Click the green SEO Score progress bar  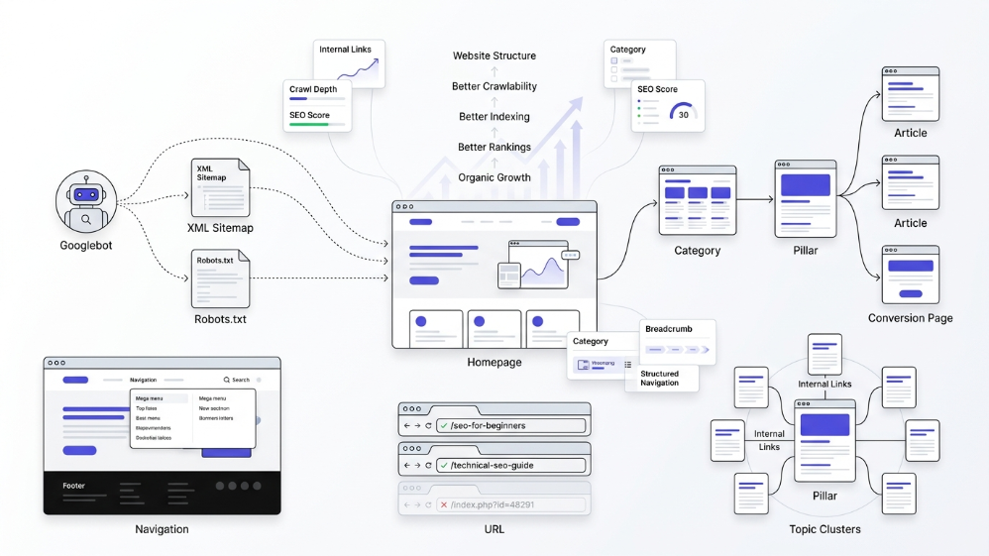coord(317,124)
